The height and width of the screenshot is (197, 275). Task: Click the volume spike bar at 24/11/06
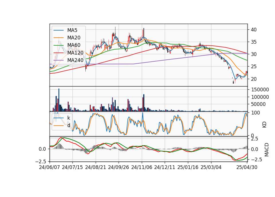144,102
